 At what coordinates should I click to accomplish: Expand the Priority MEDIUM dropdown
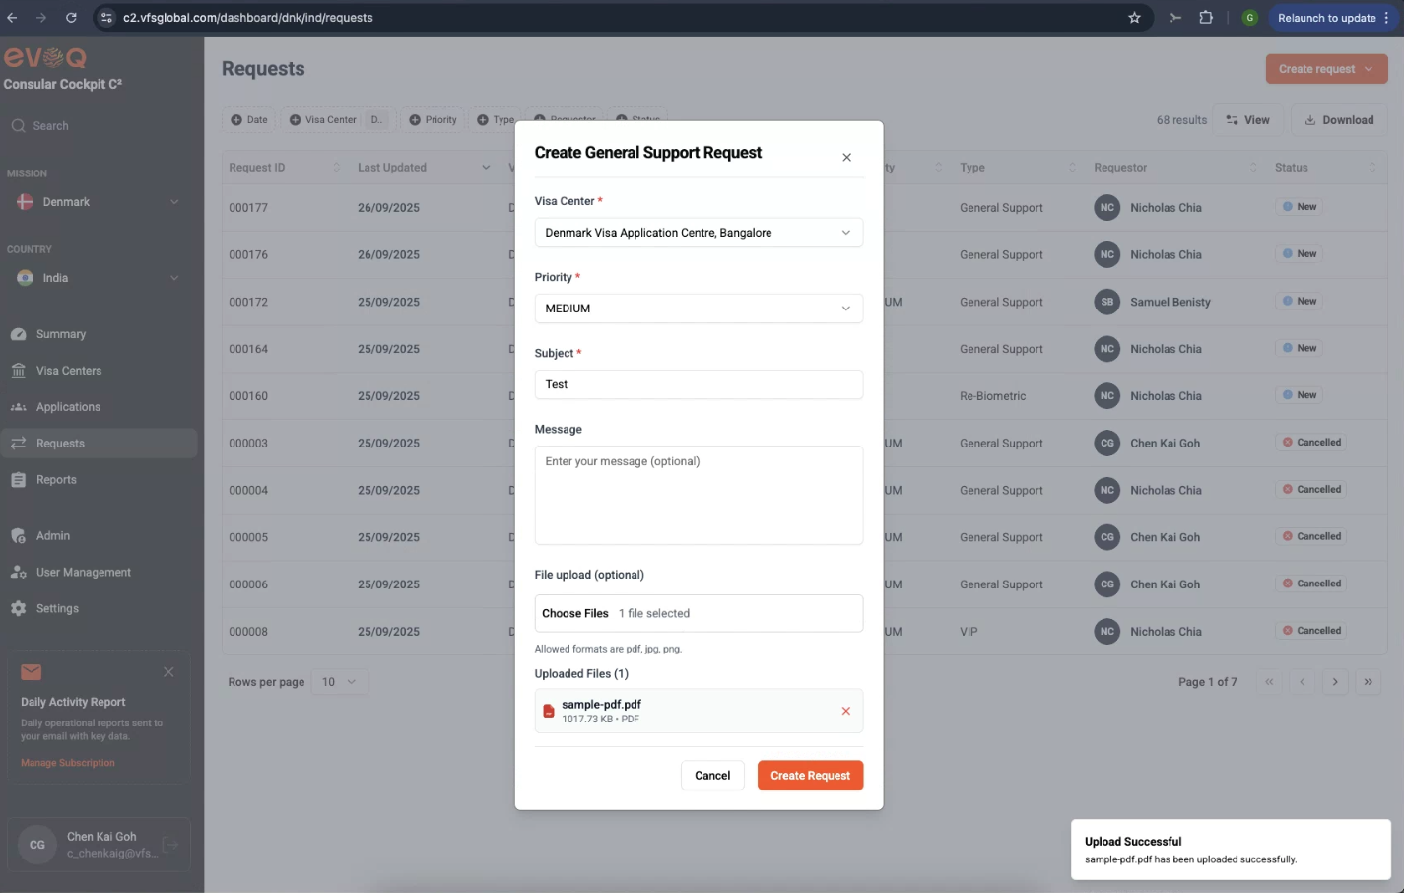(x=698, y=309)
